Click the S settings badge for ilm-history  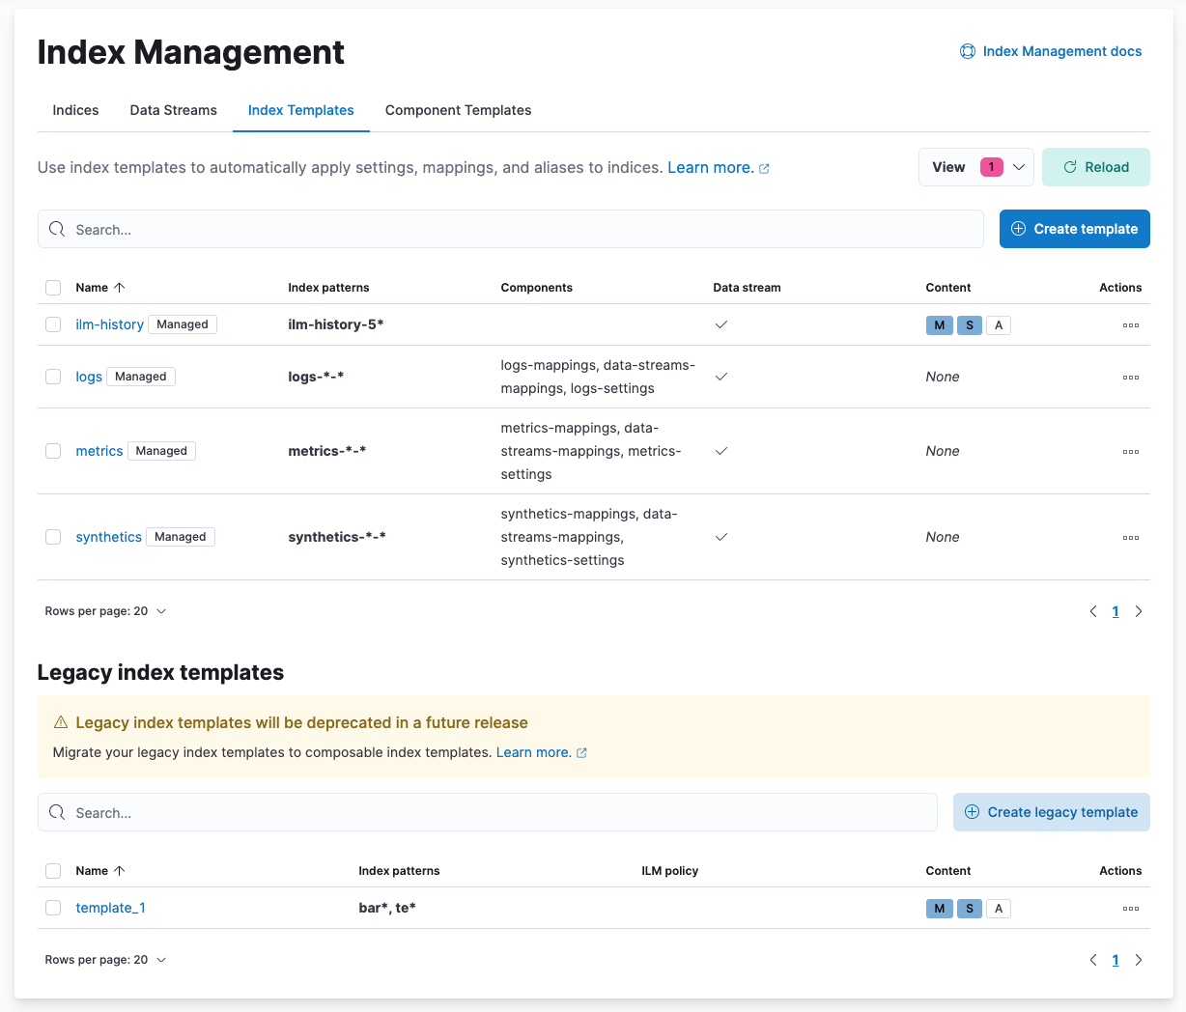point(970,325)
